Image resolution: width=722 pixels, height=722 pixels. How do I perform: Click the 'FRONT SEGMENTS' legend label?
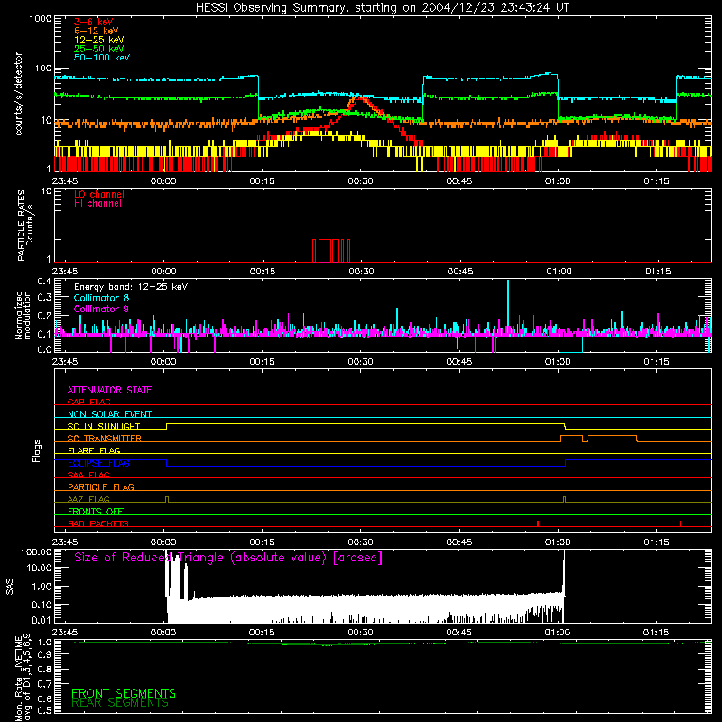124,693
